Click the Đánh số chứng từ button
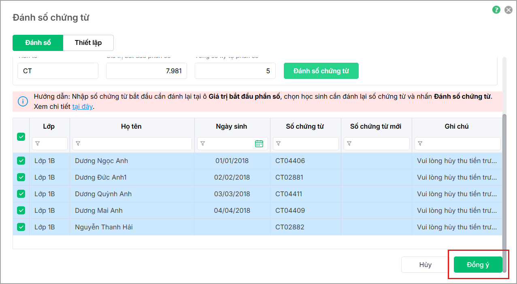This screenshot has height=284, width=517. (x=321, y=71)
